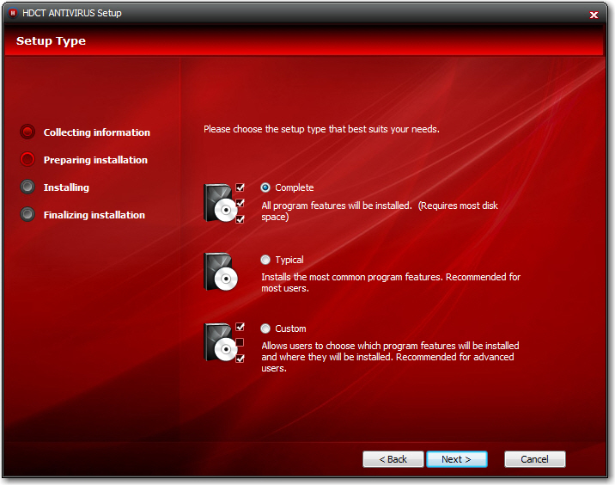615x485 pixels.
Task: Close the HDCT ANTIVIRUS Setup window
Action: [x=594, y=15]
